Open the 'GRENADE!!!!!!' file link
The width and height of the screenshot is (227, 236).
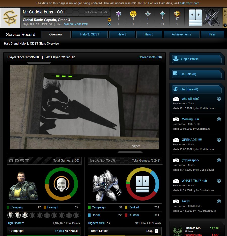click(192, 140)
